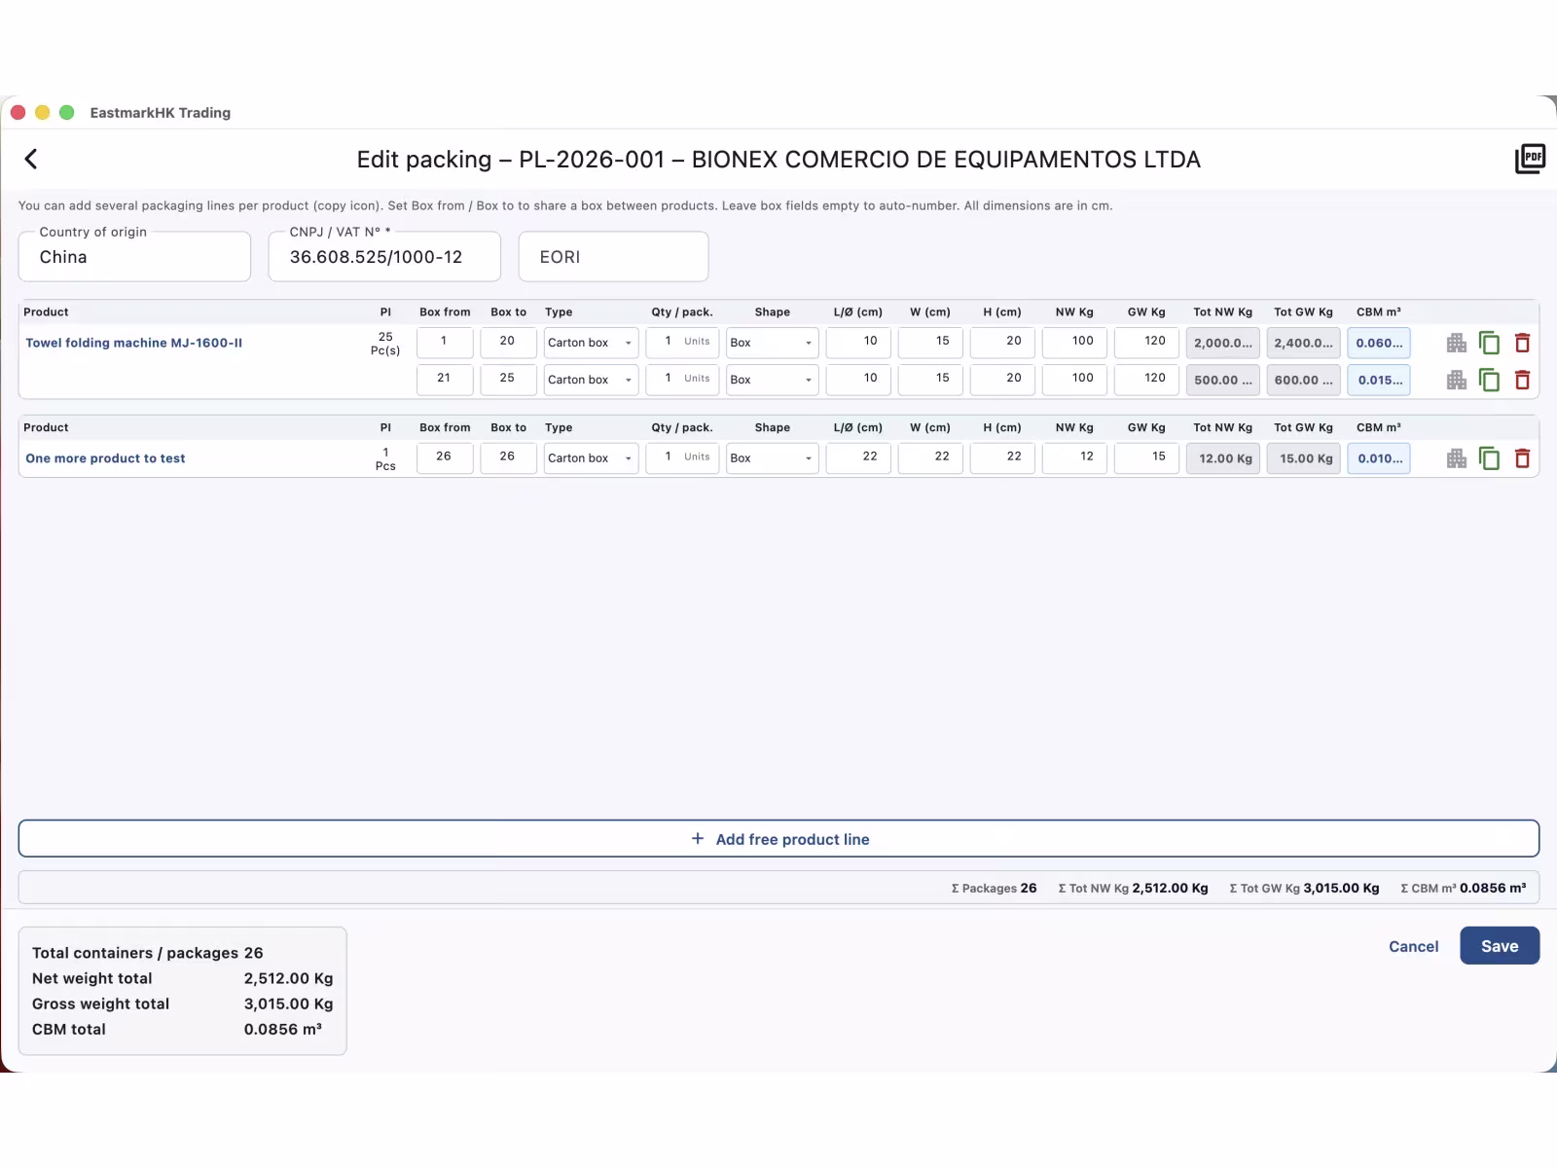Open Carton box type dropdown for box 21-25
Viewport: 1557px width, 1168px height.
(x=591, y=380)
